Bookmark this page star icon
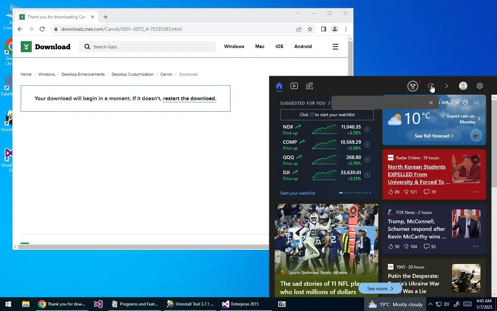 point(310,29)
